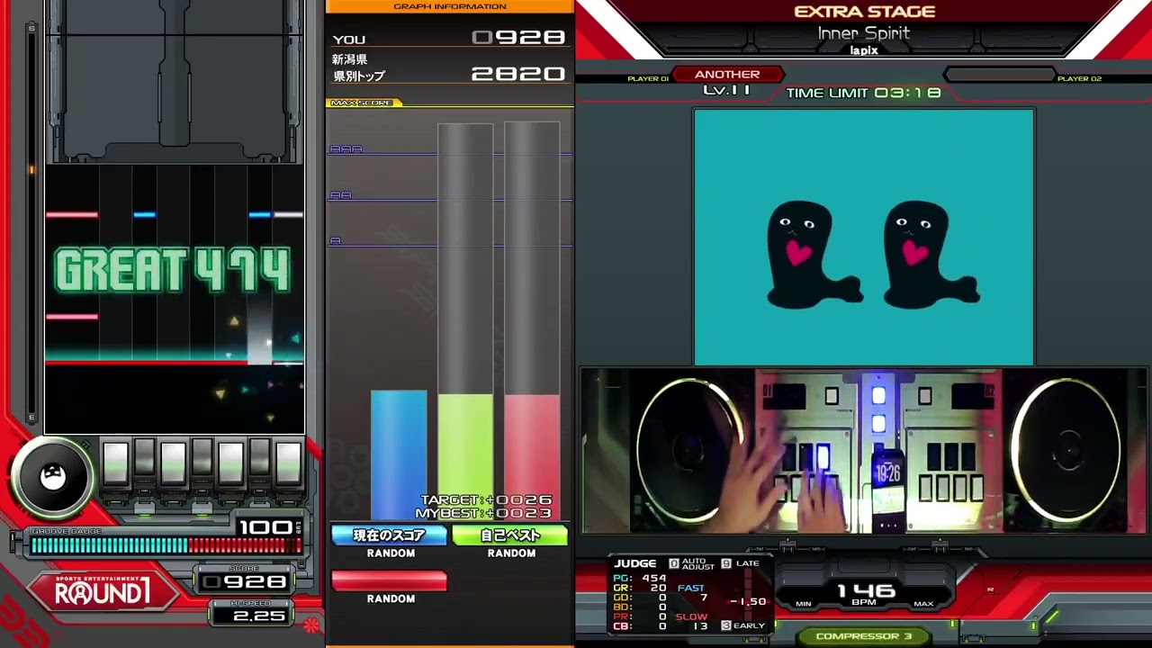
Task: Click the prefecture top score 2820
Action: 518,74
